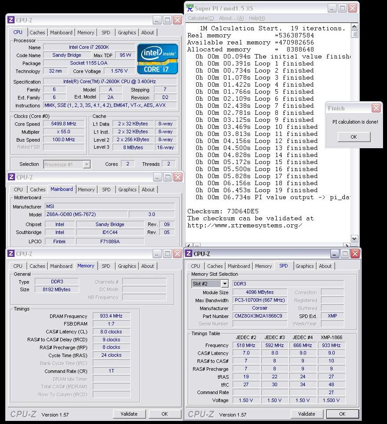387x424 pixels.
Task: Switch to the Caches tab
Action: [37, 32]
